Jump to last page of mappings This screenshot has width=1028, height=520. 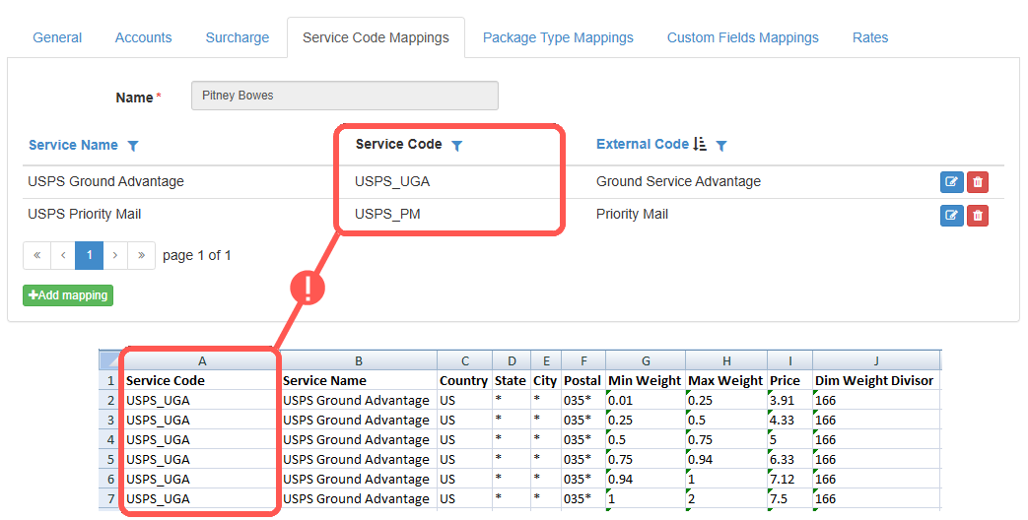point(142,255)
